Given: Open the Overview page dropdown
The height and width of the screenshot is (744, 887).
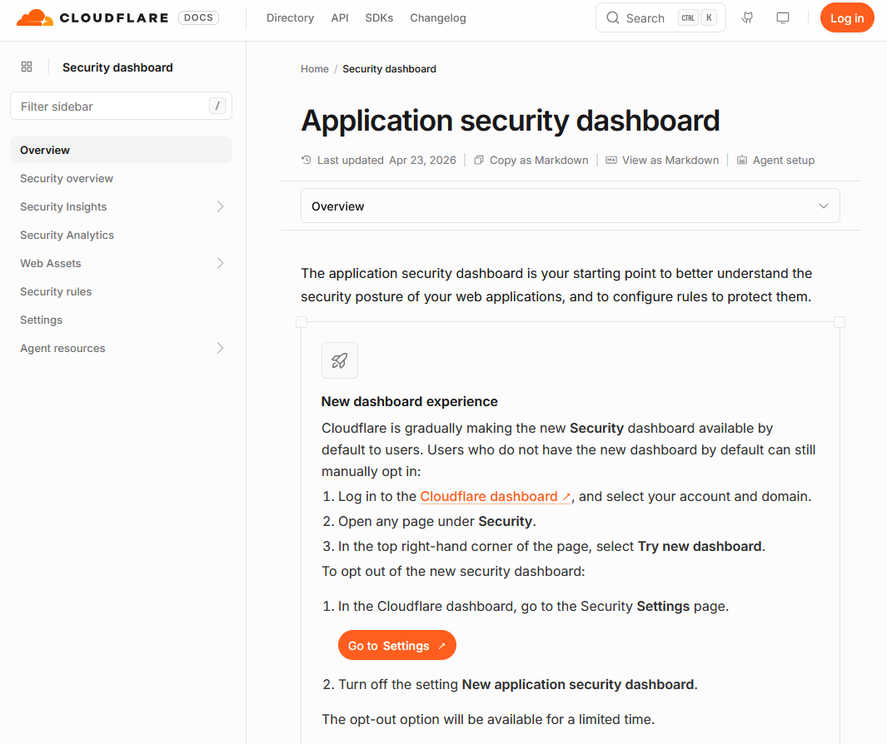Looking at the screenshot, I should click(x=571, y=206).
